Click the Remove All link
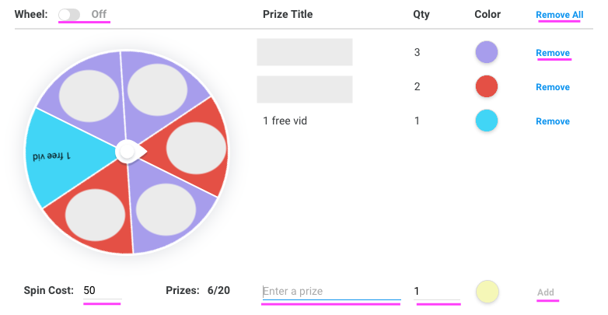Image resolution: width=608 pixels, height=315 pixels. [x=559, y=15]
